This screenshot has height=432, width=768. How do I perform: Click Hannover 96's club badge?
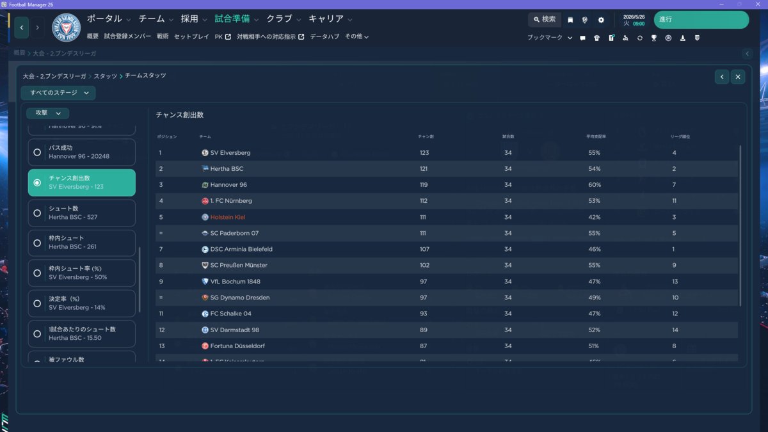pos(205,185)
